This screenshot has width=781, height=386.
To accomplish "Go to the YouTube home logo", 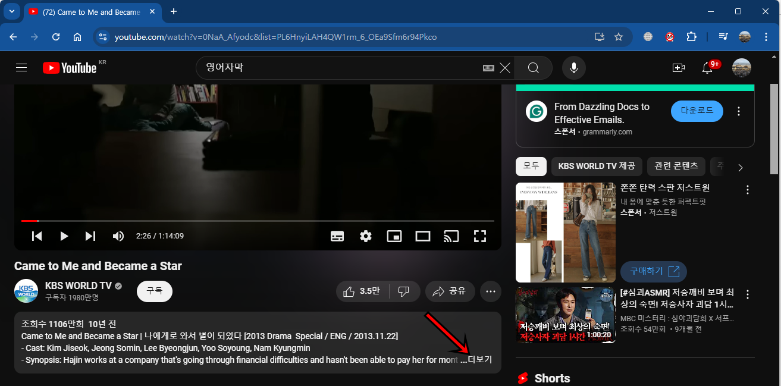I will click(x=70, y=68).
